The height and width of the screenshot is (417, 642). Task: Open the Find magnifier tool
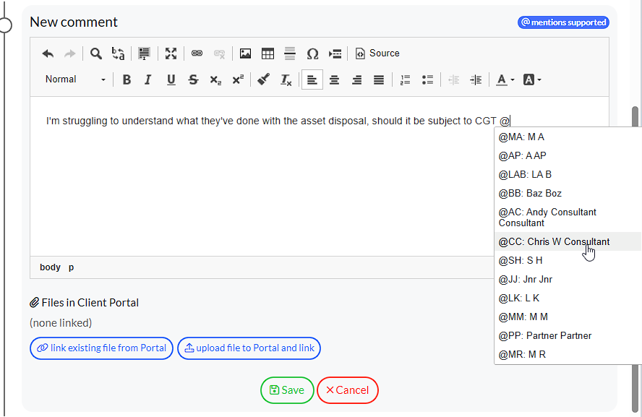[95, 53]
